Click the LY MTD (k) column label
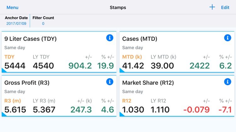236x132 pixels. click(163, 57)
